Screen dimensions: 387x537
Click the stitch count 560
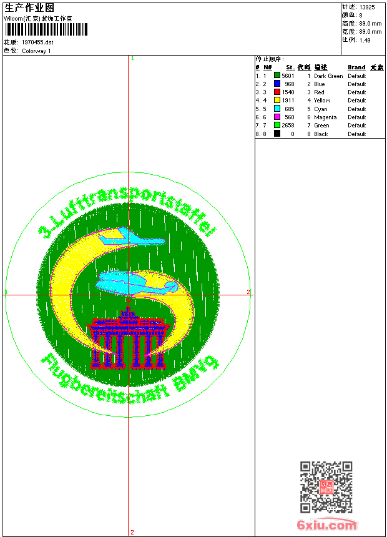pos(290,117)
